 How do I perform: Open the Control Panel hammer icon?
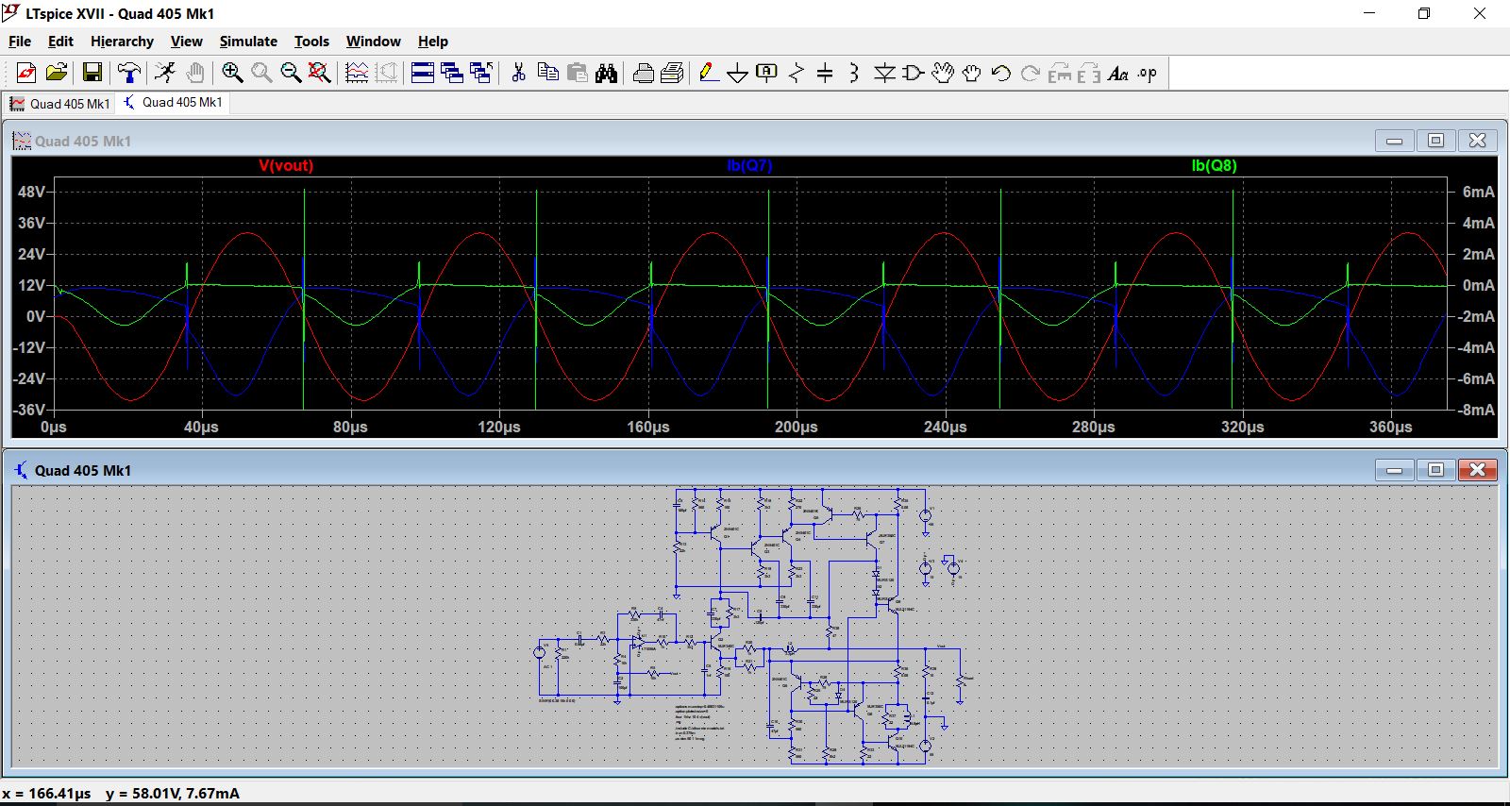click(128, 73)
